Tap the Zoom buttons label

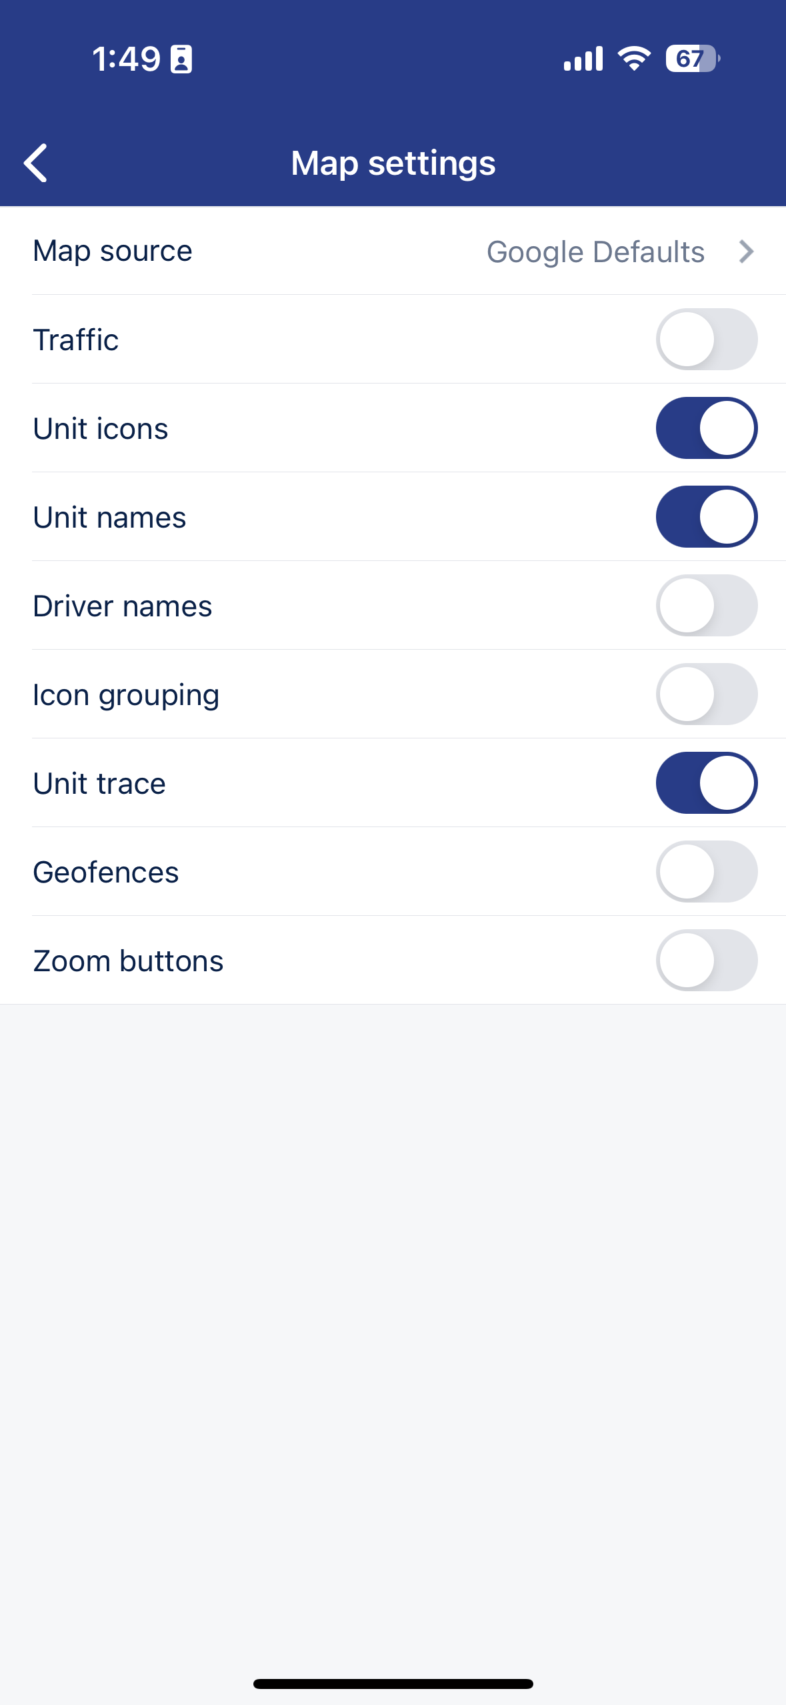coord(128,961)
